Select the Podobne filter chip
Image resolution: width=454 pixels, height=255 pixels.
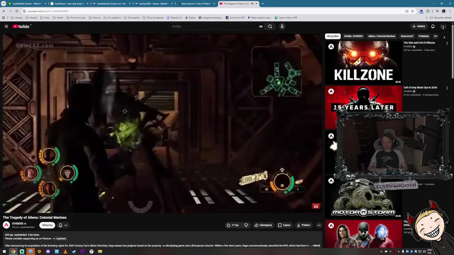click(x=423, y=36)
